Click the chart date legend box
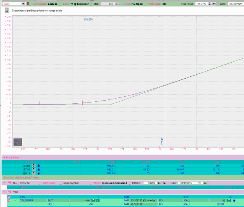 click(x=18, y=142)
